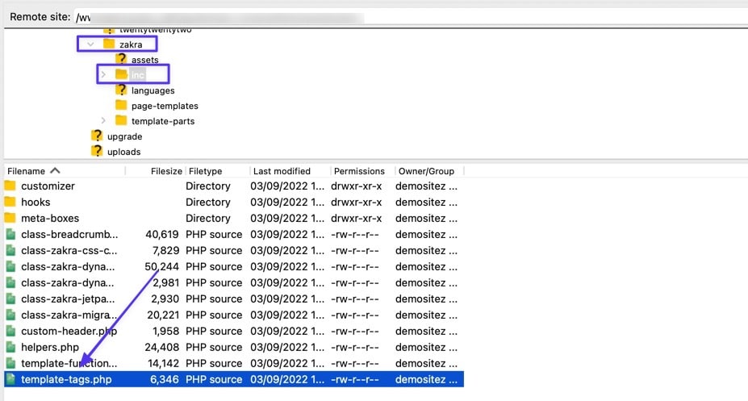Click the zakra folder icon in tree
Screen dimensions: 748x401
tap(109, 44)
